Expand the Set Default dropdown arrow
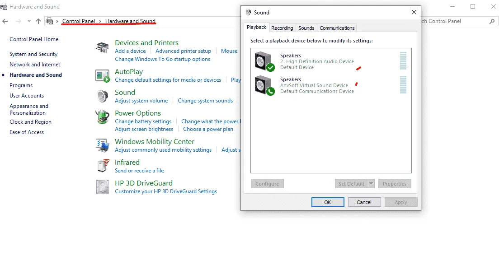This screenshot has height=265, width=504. pos(371,184)
